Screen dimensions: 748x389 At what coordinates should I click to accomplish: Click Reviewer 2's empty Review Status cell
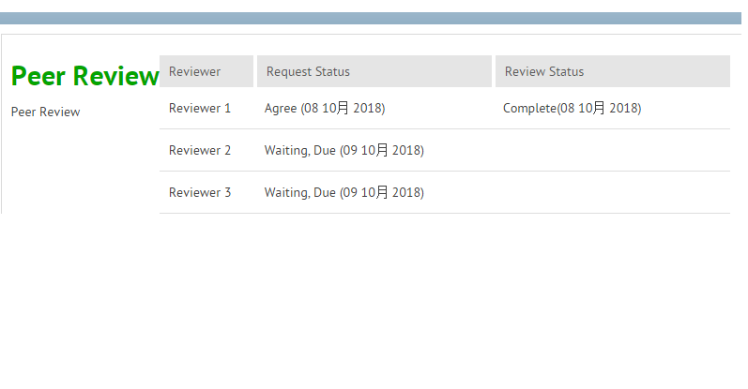(612, 150)
